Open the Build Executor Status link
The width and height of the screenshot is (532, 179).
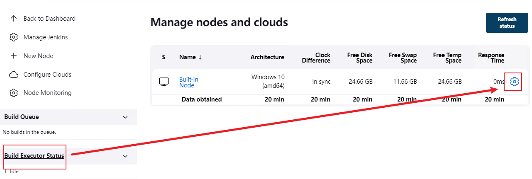click(x=34, y=156)
